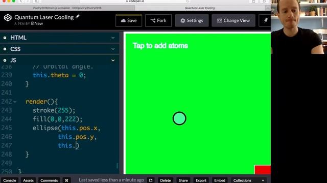The height and width of the screenshot is (183, 327).
Task: Add new browser tab plus button
Action: tap(268, 8)
